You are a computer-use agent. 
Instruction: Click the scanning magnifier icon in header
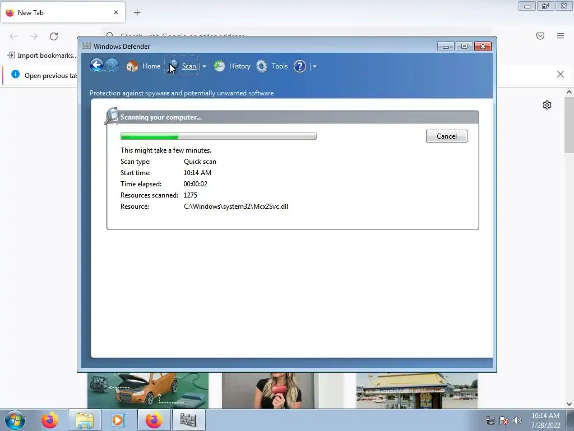point(112,116)
